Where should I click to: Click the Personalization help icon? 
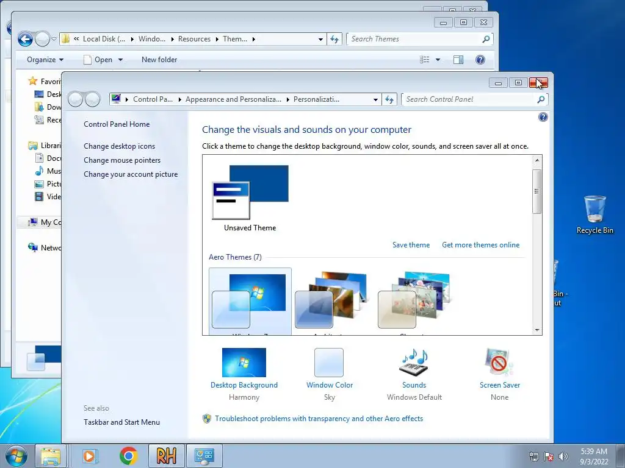click(543, 117)
